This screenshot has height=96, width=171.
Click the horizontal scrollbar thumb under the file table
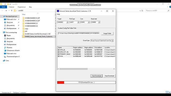click(x=73, y=69)
